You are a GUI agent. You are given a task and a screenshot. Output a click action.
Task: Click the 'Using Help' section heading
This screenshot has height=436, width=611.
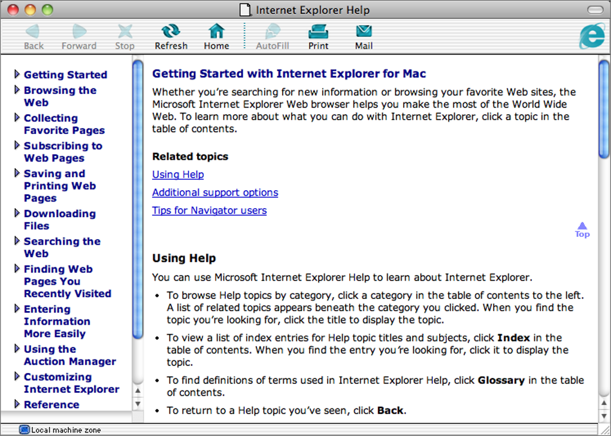coord(184,258)
